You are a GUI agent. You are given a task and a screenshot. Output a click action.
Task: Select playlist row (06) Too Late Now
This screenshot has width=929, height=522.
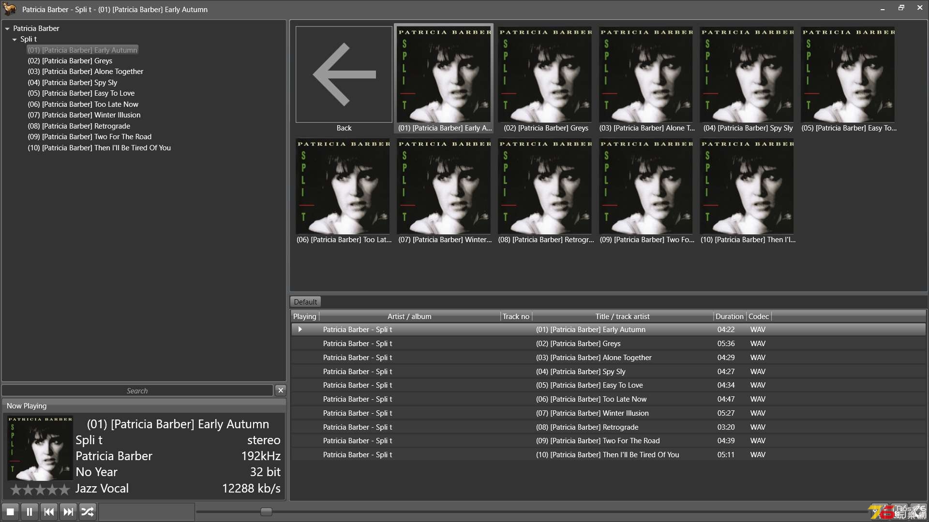608,399
